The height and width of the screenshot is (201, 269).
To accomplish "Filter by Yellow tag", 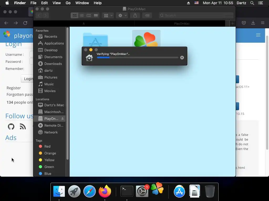I will point(49,160).
